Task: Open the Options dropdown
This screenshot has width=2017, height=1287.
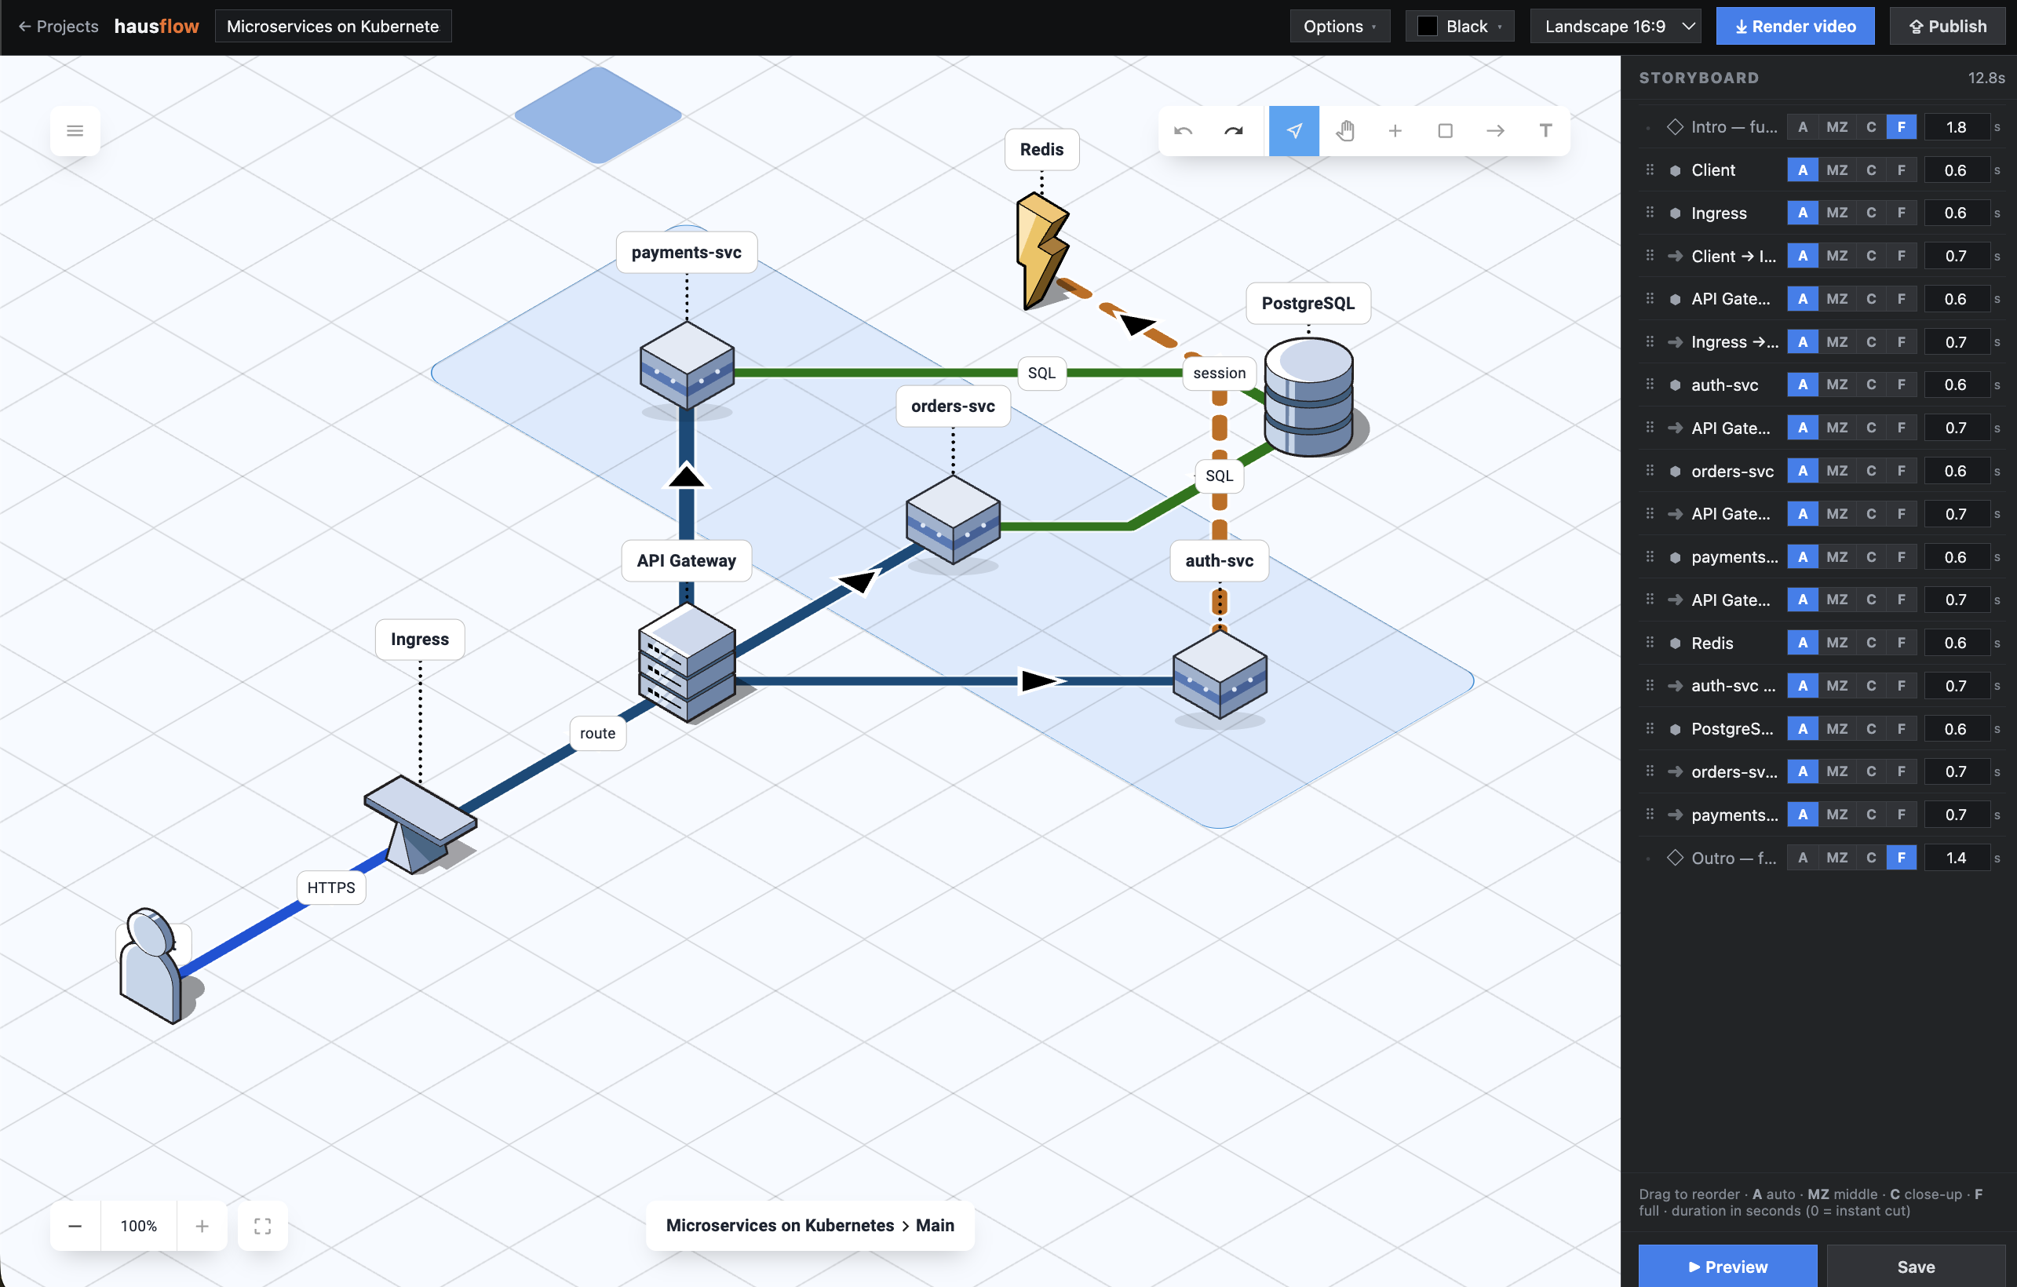Action: 1340,26
